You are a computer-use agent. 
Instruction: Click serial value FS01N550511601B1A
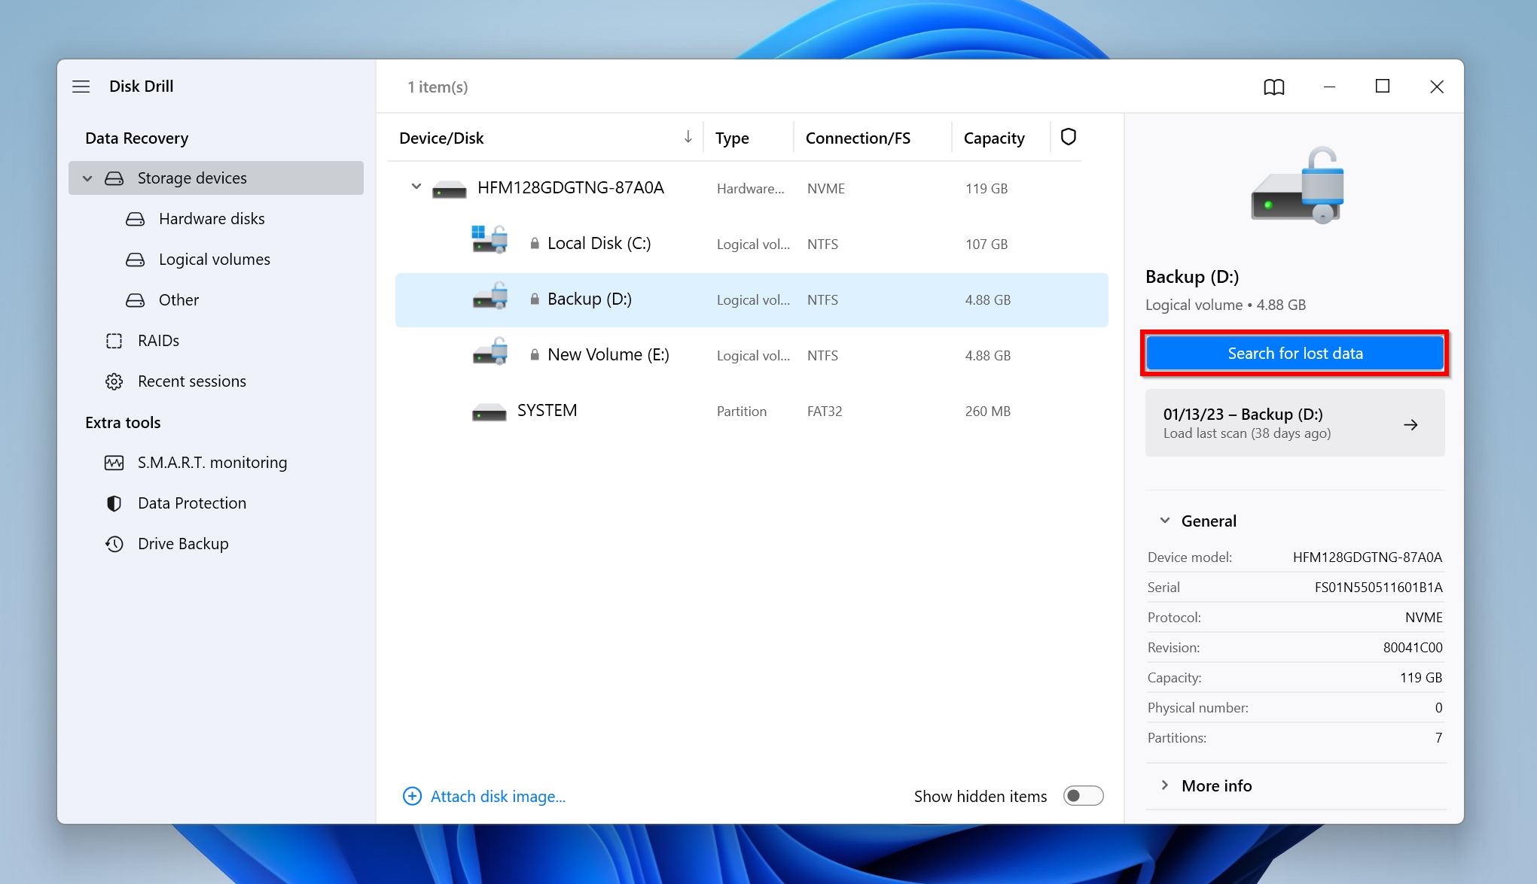click(x=1378, y=588)
